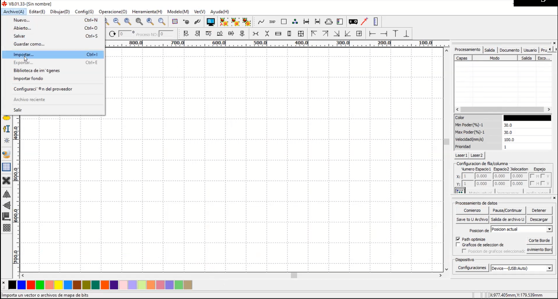The image size is (558, 299).
Task: Click the monitor display icon in toolbar
Action: (211, 22)
